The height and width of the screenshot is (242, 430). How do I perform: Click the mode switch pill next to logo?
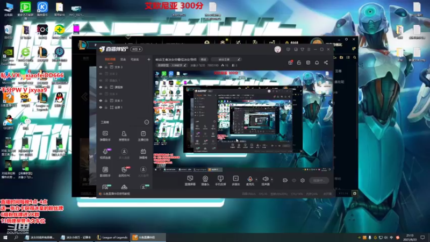click(137, 49)
